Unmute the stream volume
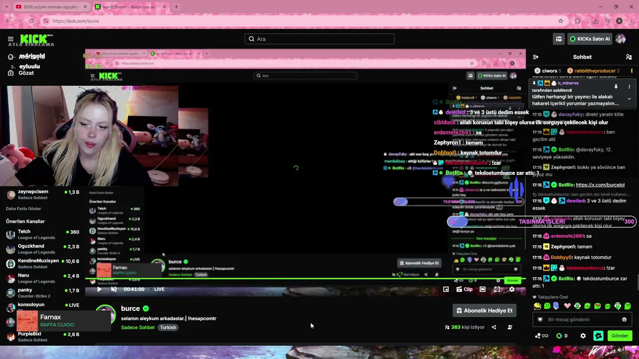 [x=114, y=289]
